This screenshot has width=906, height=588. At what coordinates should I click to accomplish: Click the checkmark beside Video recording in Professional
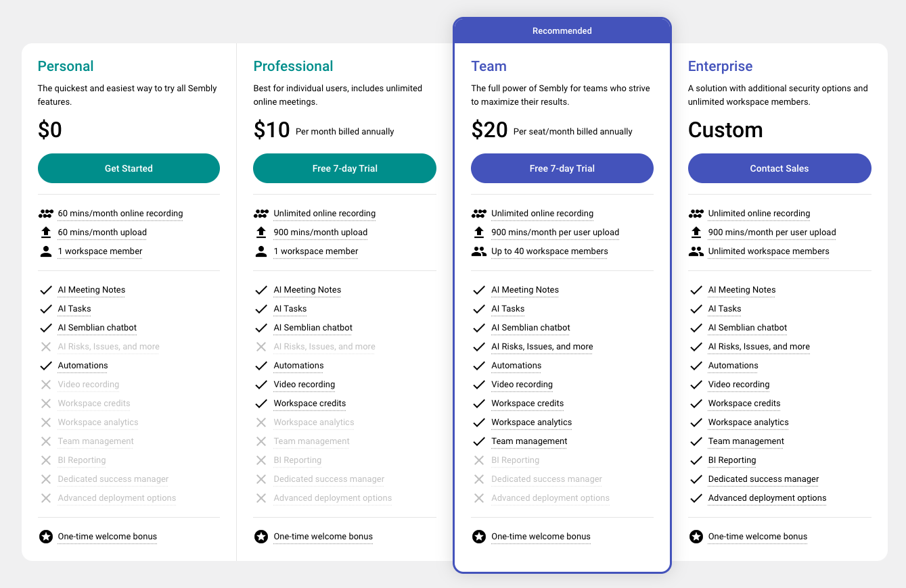tap(261, 385)
